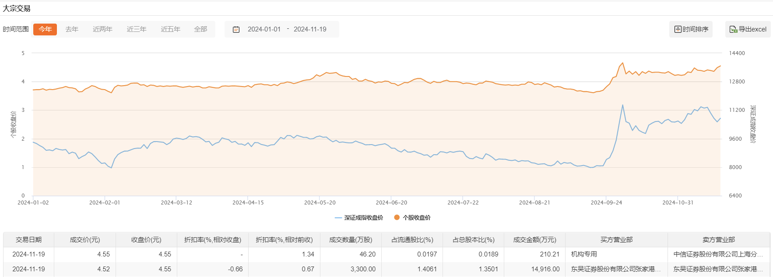
Task: Select the 今年 time range tab
Action: coord(45,29)
